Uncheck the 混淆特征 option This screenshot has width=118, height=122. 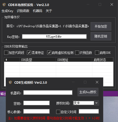29,53
